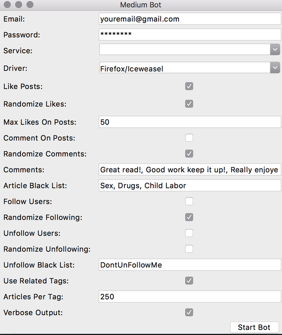Click the Start Bot button
This screenshot has height=335, width=282.
[254, 327]
